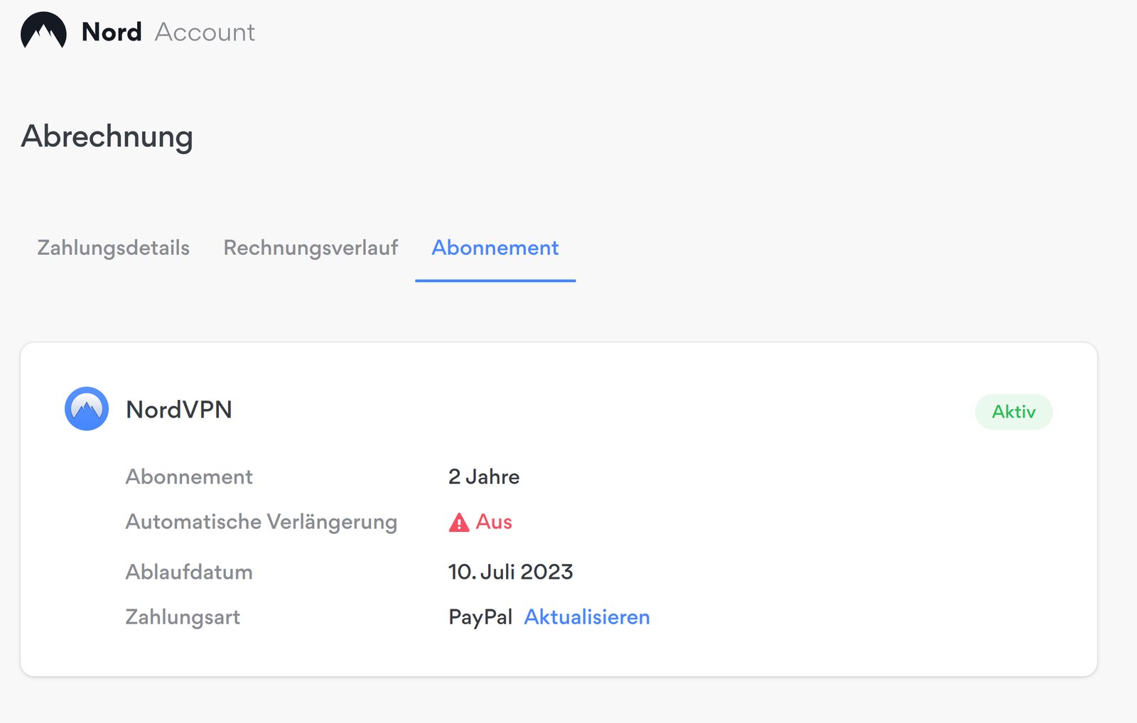
Task: Click the 2 Jahre subscription value
Action: click(484, 477)
